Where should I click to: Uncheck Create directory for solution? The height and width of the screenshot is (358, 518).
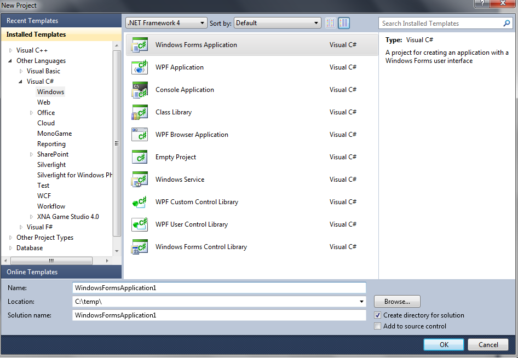pos(378,315)
